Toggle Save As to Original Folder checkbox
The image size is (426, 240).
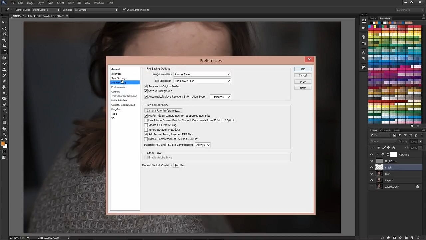pos(146,86)
